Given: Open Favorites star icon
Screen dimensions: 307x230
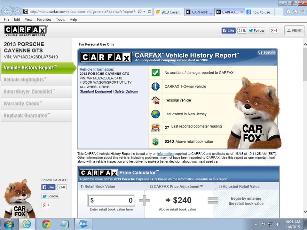Looking at the screenshot, I should (x=295, y=11).
